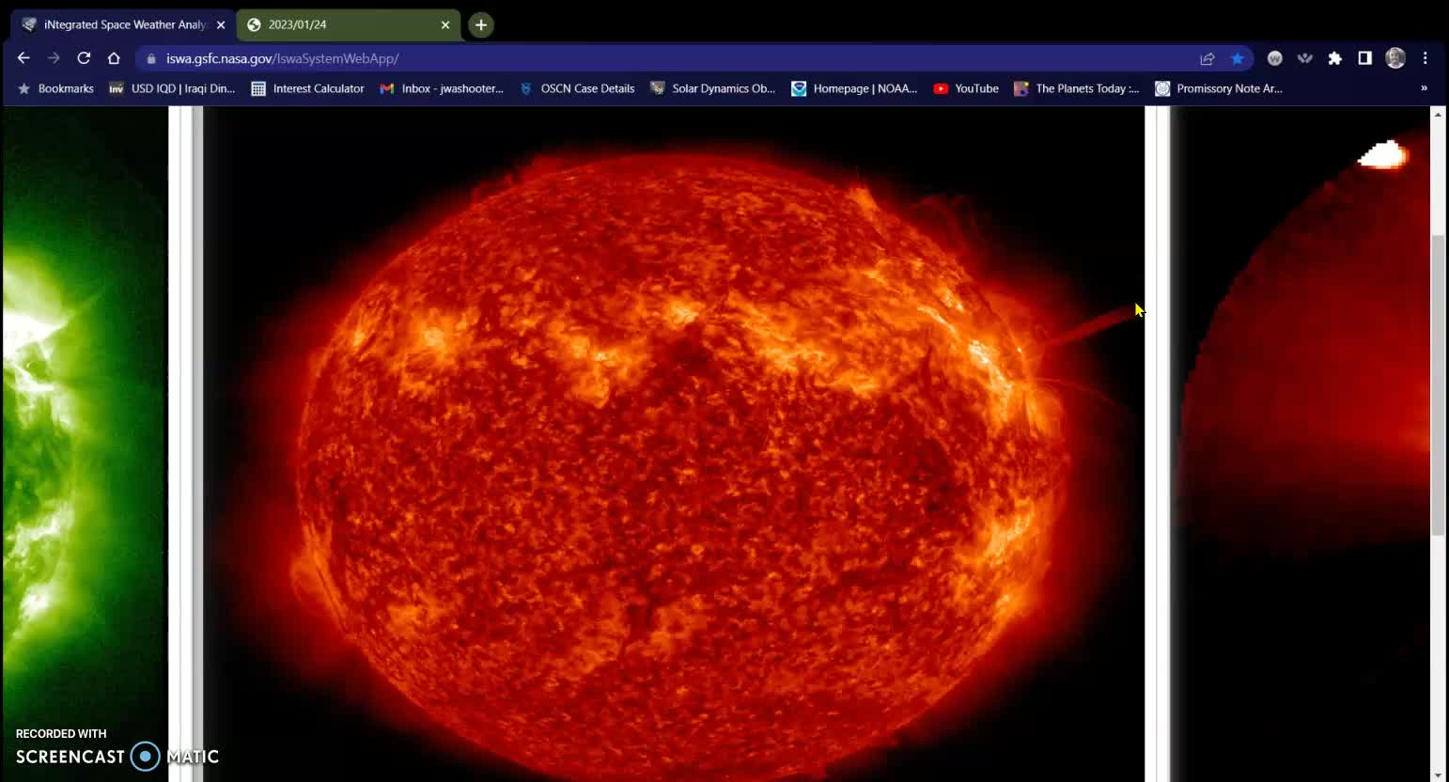
Task: Click the scrollbar up arrow
Action: point(1437,114)
